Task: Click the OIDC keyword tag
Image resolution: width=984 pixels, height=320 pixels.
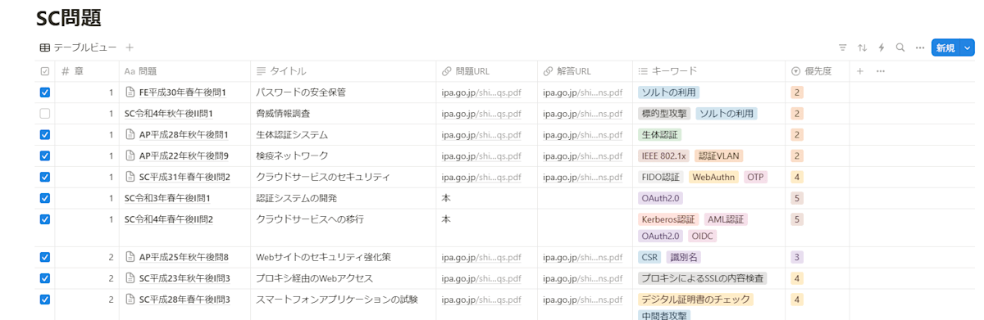Action: click(703, 236)
